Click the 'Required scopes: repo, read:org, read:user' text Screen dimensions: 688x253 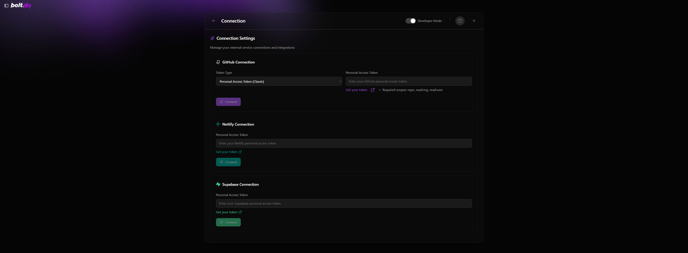[x=413, y=90]
